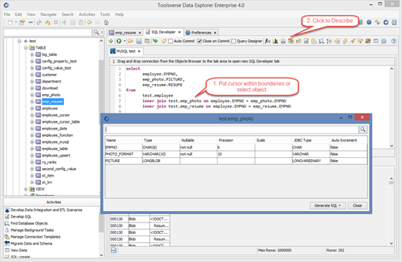Click the Develop SQL activity icon
The image size is (402, 262).
tap(7, 217)
